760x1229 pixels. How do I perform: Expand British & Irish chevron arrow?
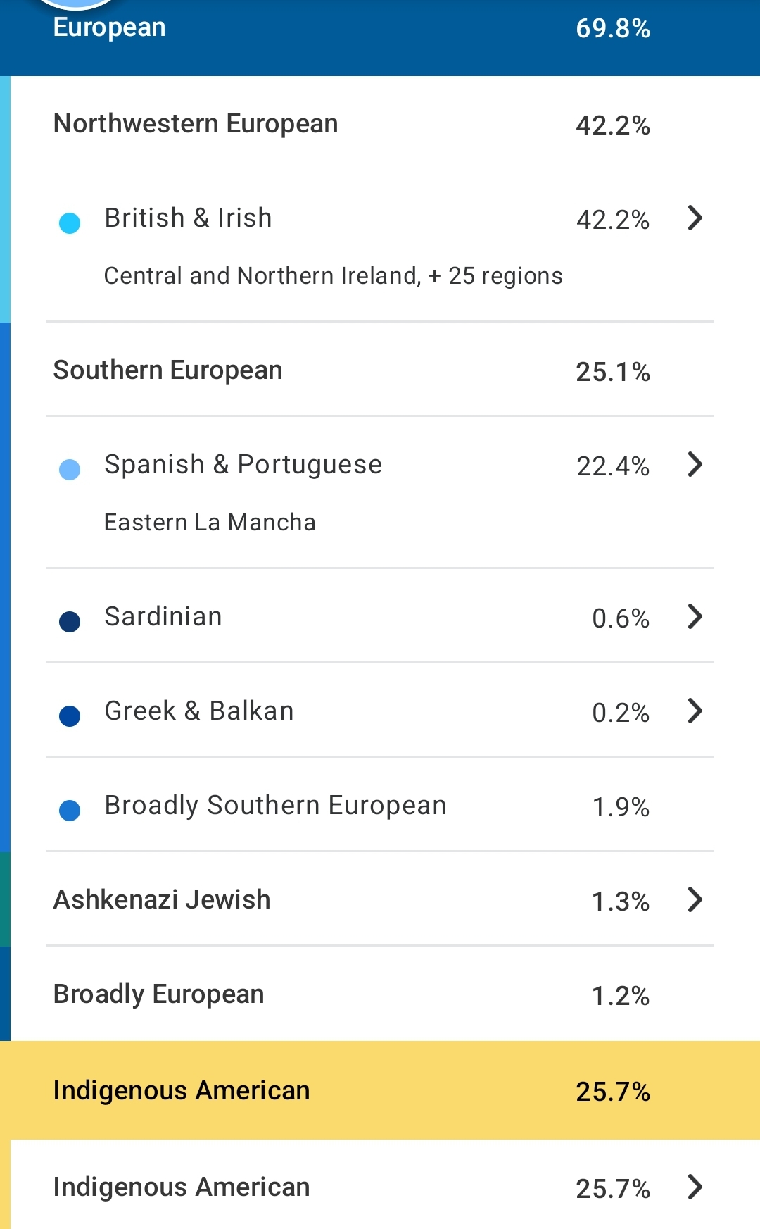(x=695, y=218)
